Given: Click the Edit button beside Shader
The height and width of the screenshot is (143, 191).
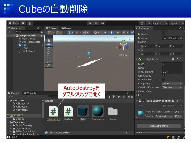Looking at the screenshot, I should pos(178,116).
